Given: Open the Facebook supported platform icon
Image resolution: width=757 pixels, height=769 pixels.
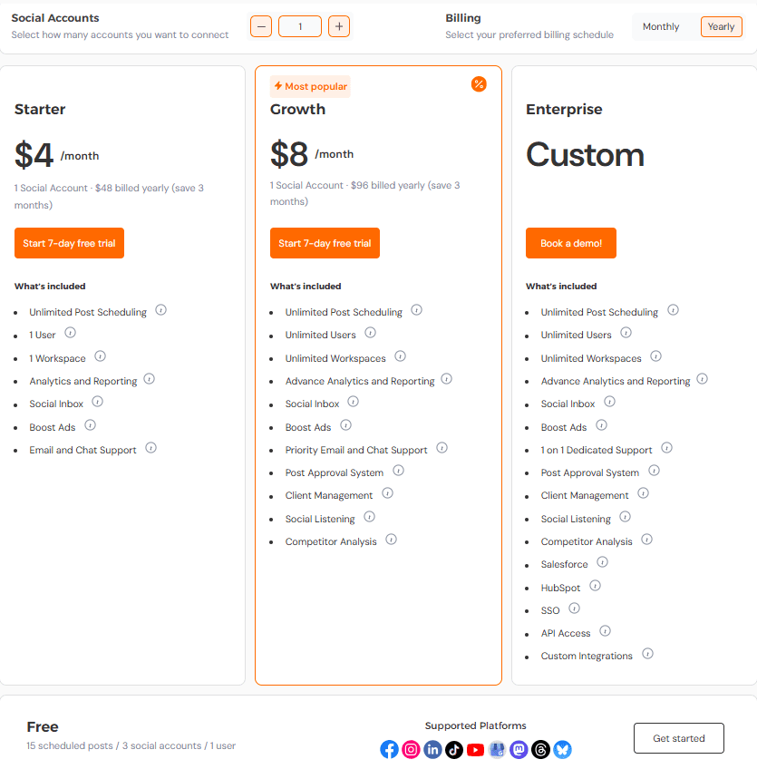Looking at the screenshot, I should click(x=389, y=750).
